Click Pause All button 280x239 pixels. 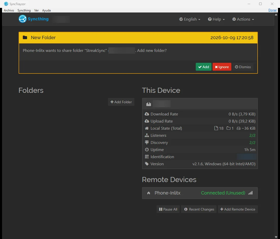pyautogui.click(x=168, y=209)
